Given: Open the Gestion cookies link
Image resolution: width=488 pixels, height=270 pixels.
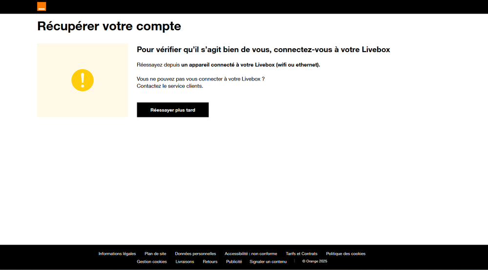Looking at the screenshot, I should point(152,262).
